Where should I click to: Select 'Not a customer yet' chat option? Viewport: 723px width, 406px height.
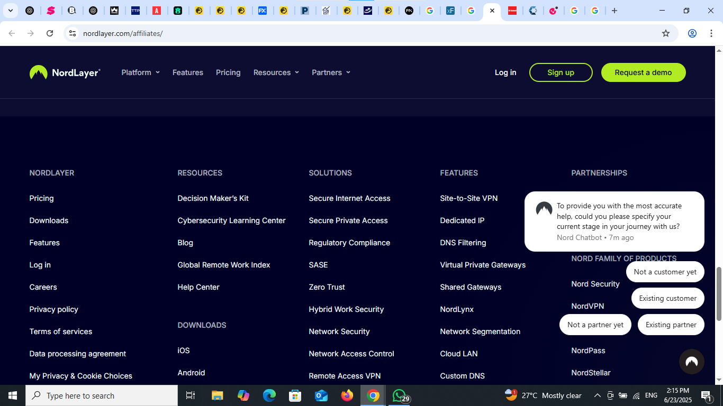665,272
